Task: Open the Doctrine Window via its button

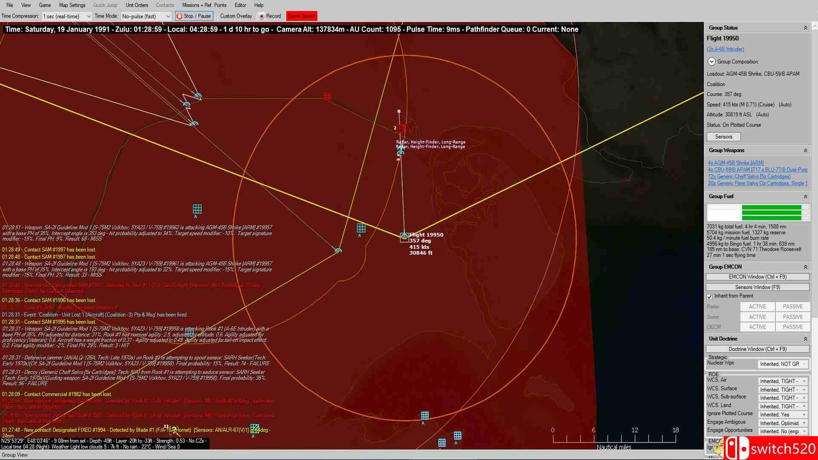Action: [x=757, y=349]
